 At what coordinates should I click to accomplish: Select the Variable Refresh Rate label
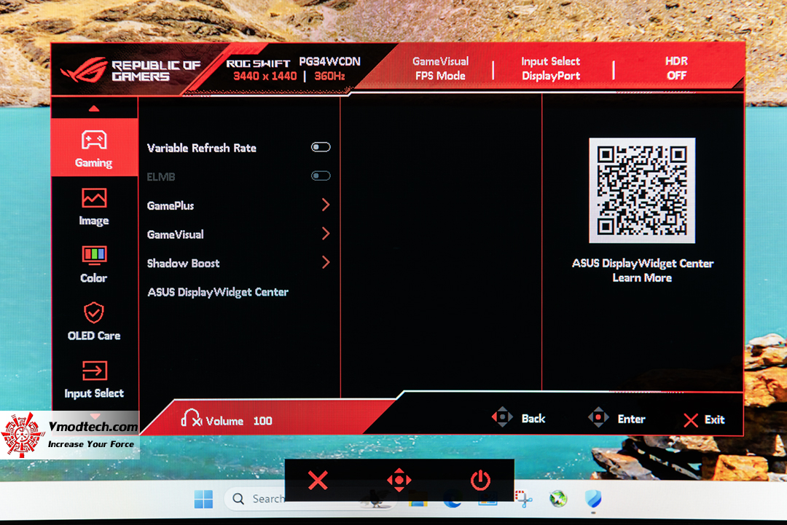(201, 148)
